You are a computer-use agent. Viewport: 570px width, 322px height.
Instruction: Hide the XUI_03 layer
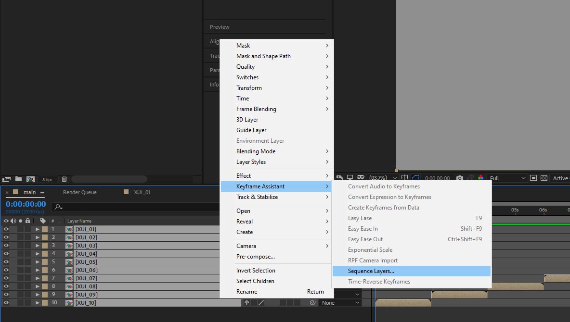click(x=6, y=246)
